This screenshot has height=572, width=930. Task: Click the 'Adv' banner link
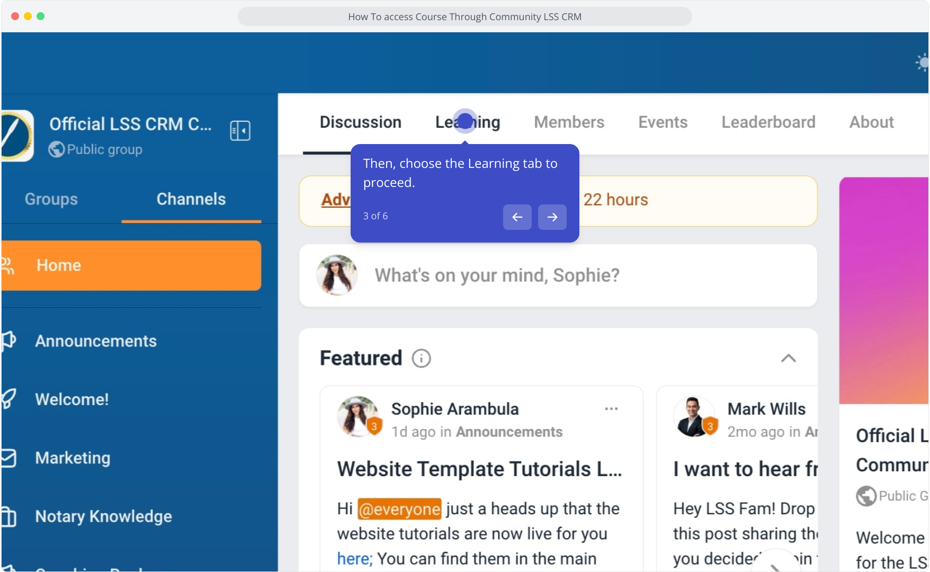[x=336, y=200]
